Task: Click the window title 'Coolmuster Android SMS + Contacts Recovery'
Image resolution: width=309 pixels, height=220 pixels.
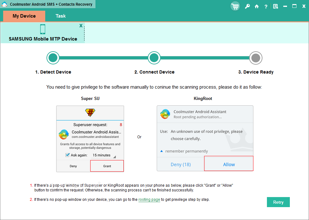Action: (x=51, y=4)
